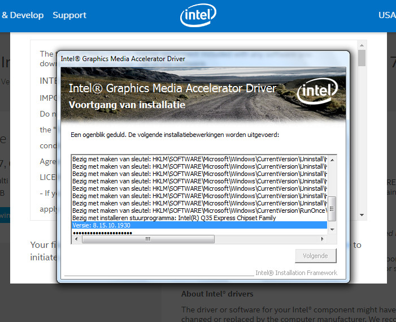Click the license text box's up scroll arrow
The image size is (396, 322).
coord(362,45)
